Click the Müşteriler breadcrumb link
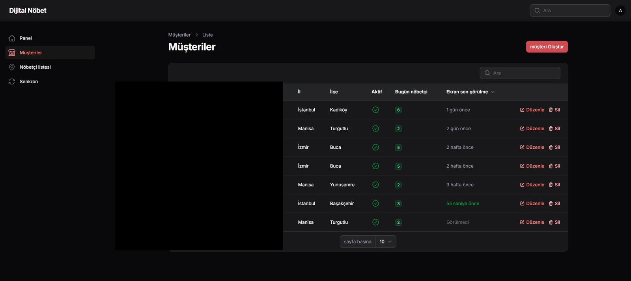631x281 pixels. coord(179,35)
